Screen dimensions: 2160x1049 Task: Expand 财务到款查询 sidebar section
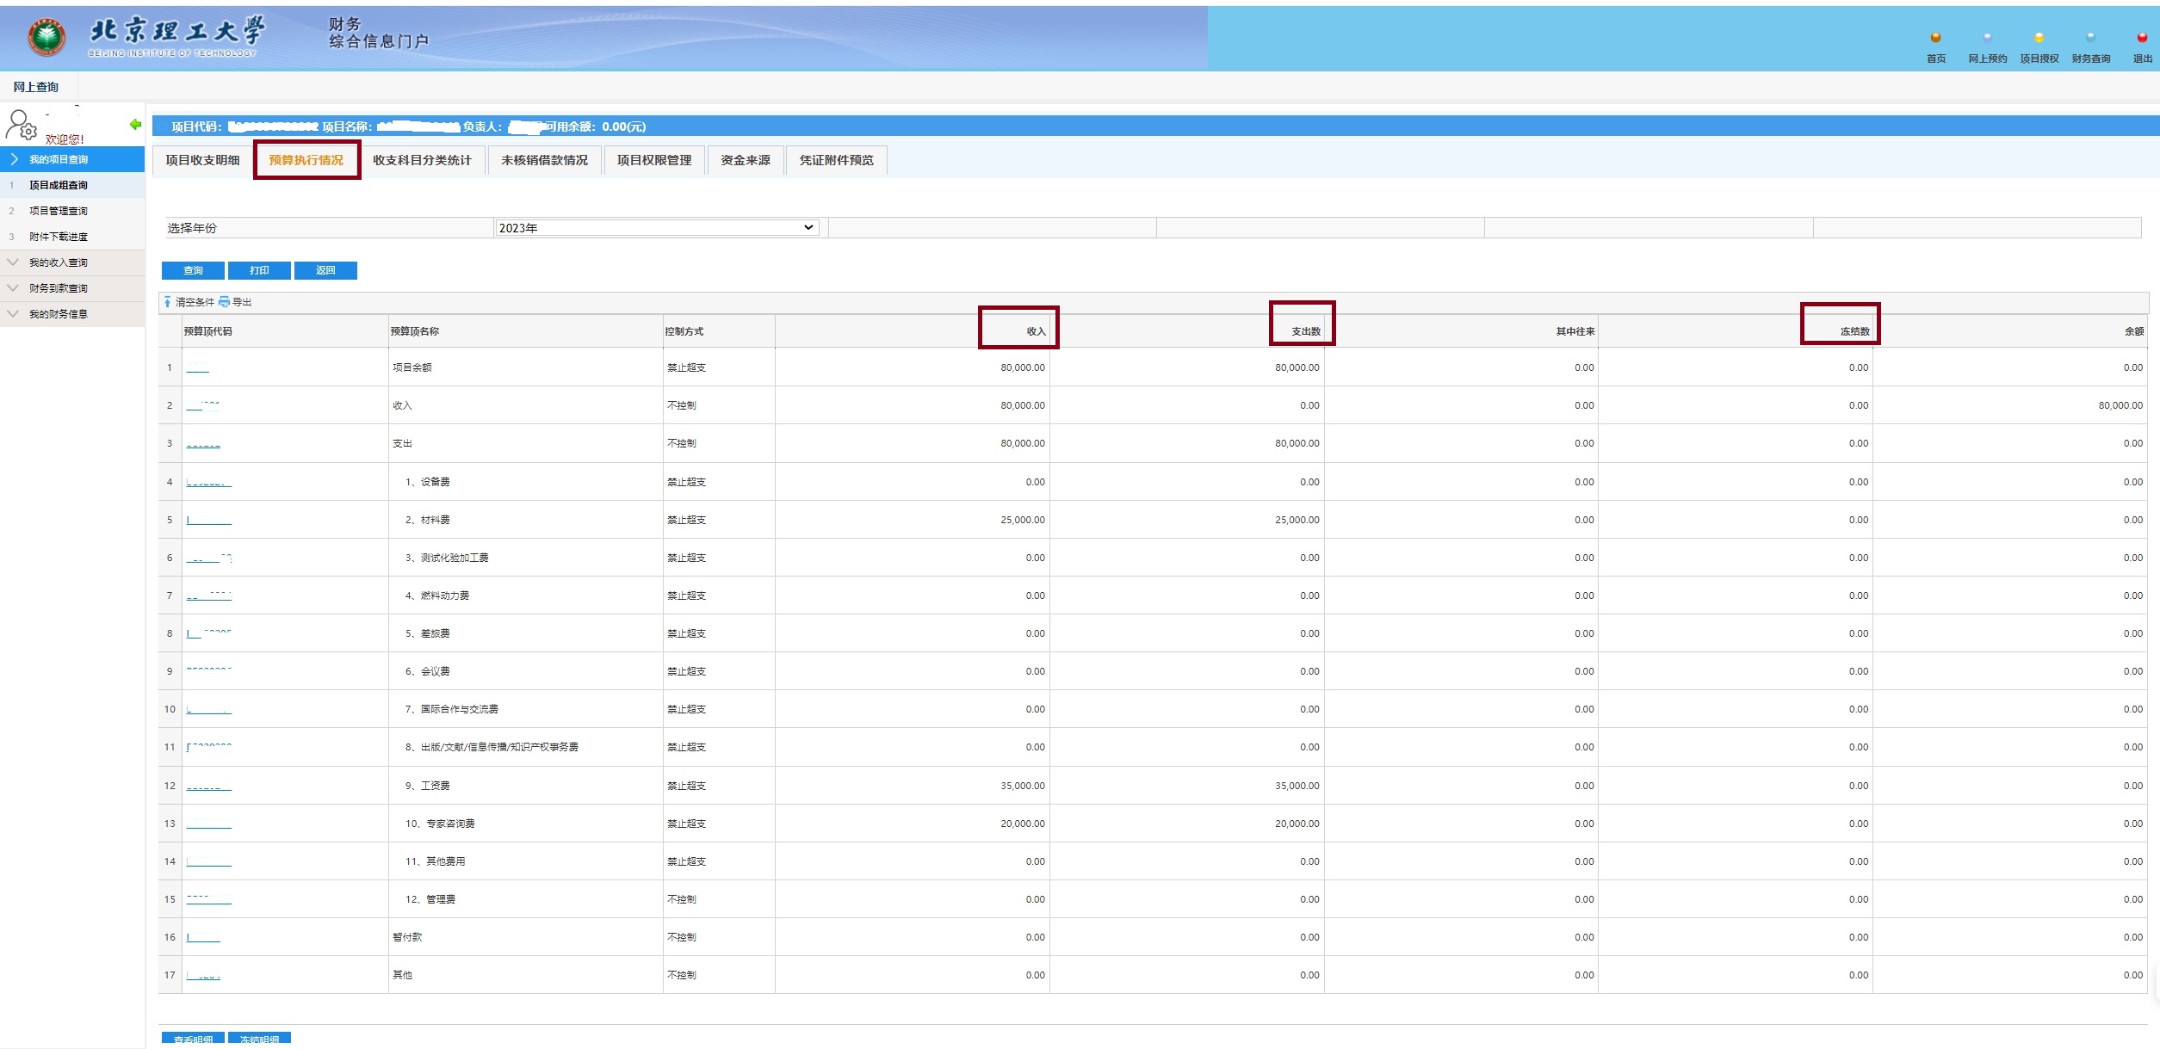(58, 288)
